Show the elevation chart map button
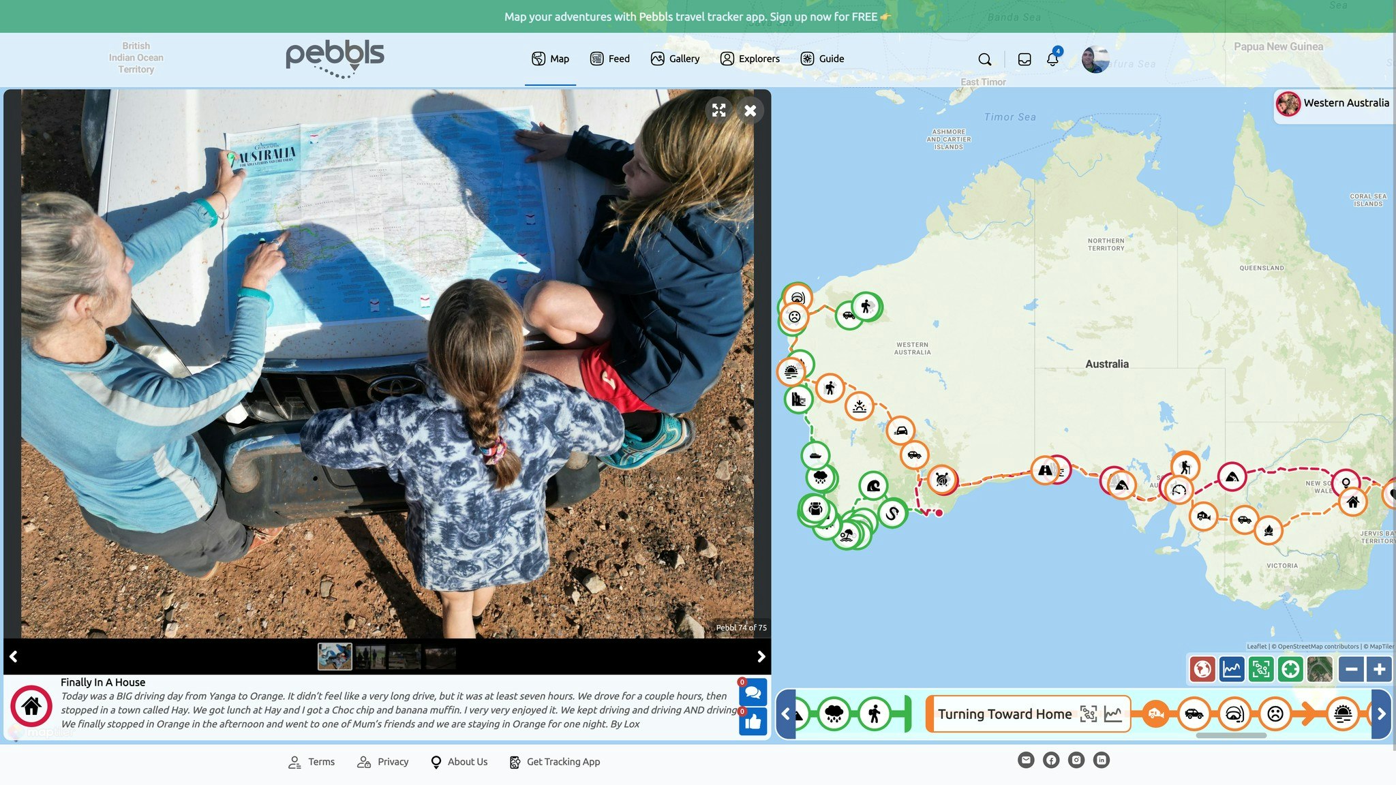Viewport: 1396px width, 785px height. (x=1232, y=669)
